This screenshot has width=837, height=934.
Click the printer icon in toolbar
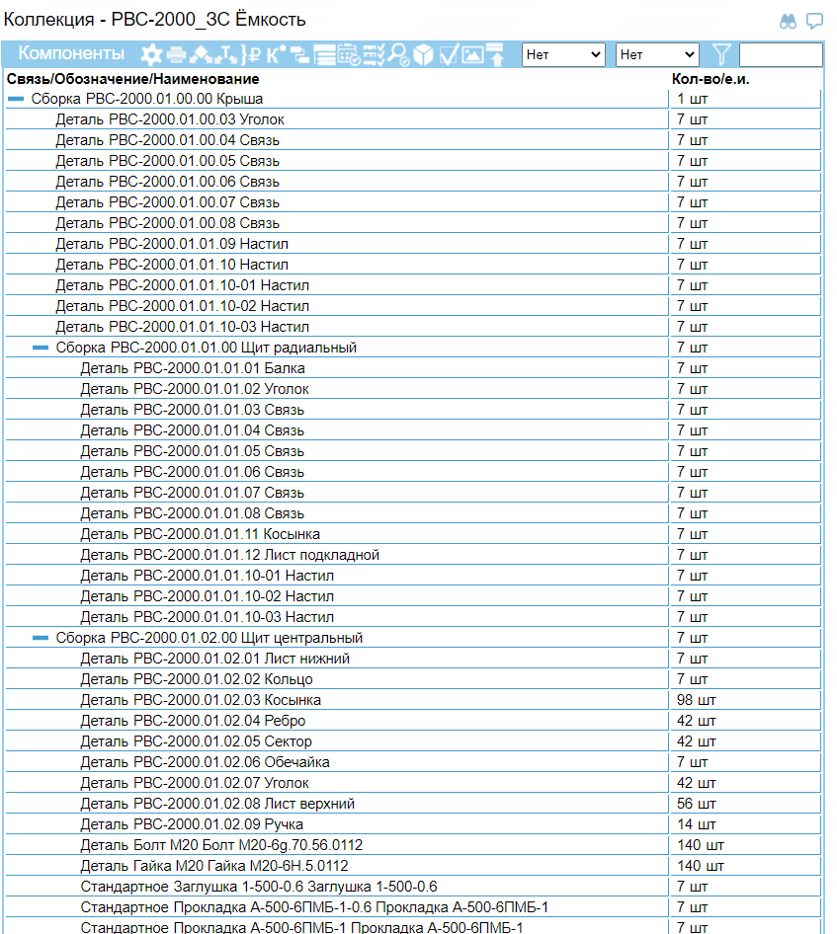tap(176, 55)
